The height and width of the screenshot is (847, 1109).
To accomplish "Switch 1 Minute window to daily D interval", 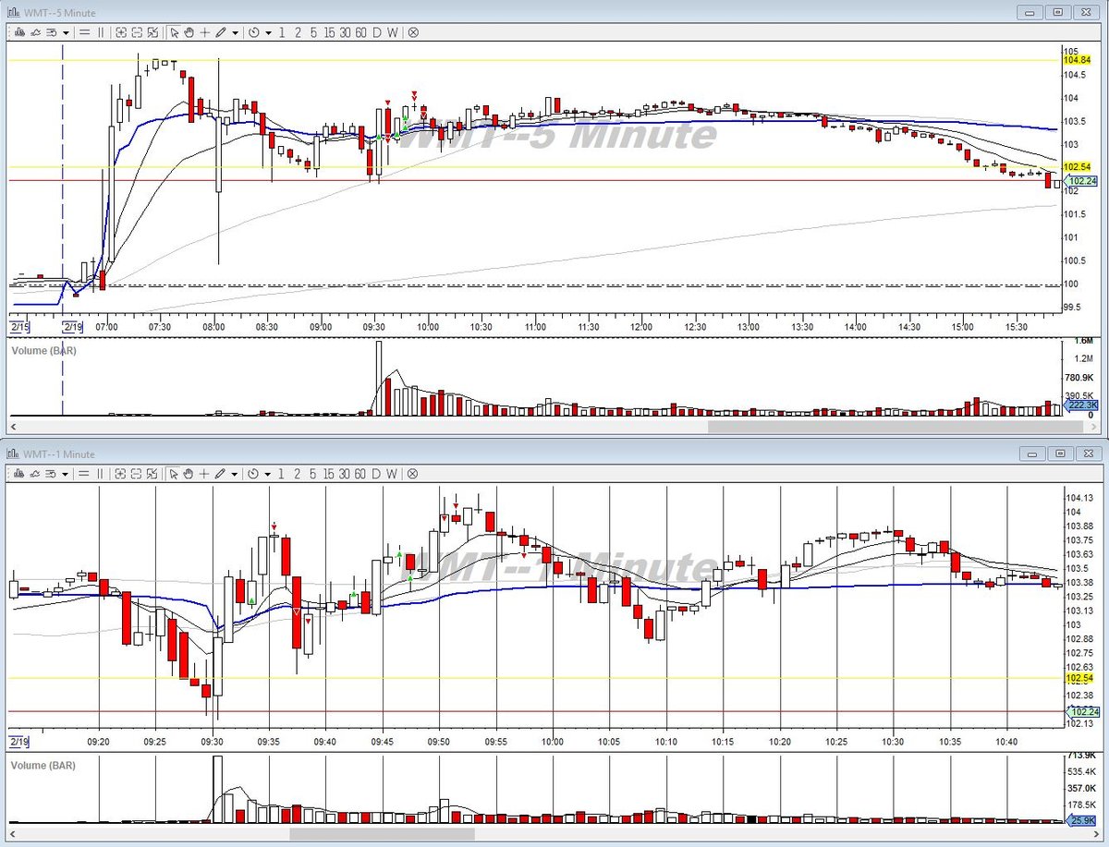I will [376, 473].
